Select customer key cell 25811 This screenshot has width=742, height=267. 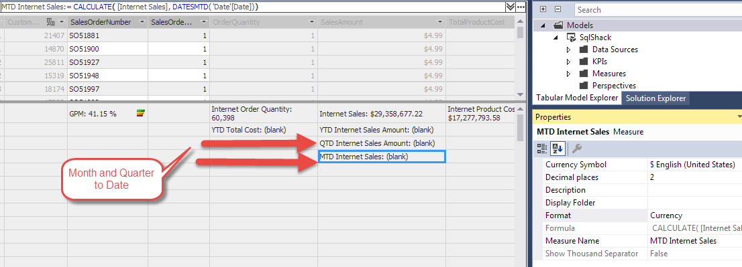point(36,62)
